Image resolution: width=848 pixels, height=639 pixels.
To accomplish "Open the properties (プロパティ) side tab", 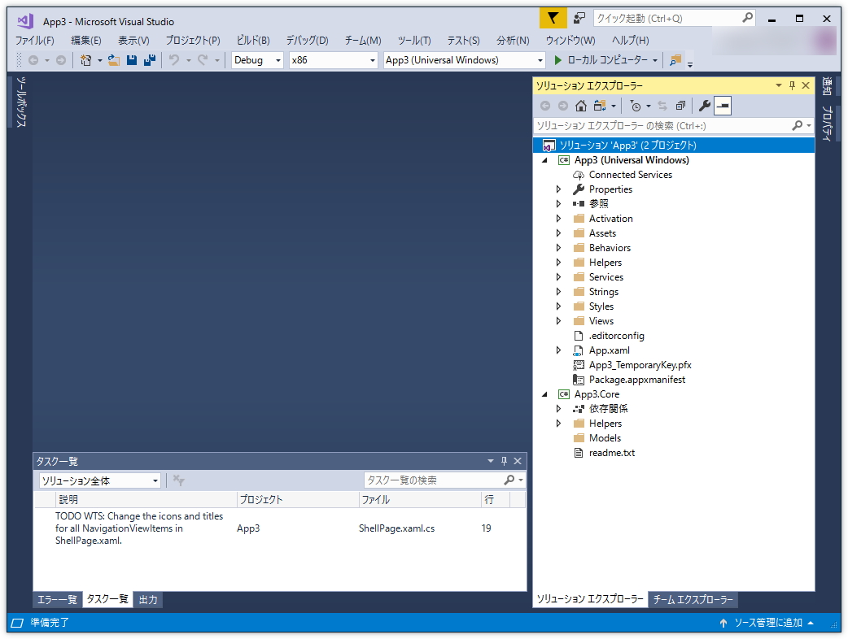I will [x=827, y=123].
